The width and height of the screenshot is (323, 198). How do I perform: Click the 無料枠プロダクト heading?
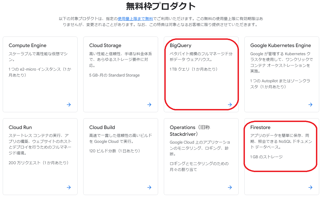(161, 6)
